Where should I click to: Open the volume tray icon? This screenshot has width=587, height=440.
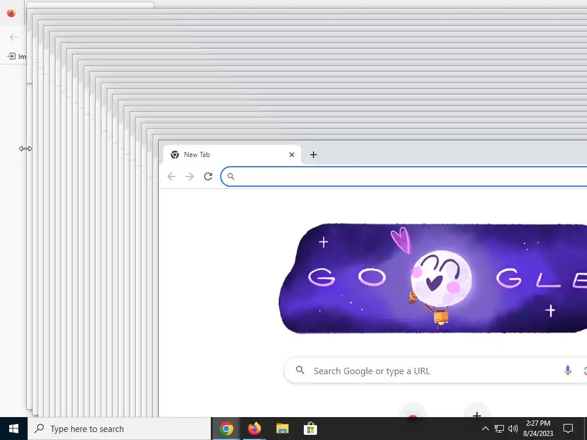click(x=513, y=429)
